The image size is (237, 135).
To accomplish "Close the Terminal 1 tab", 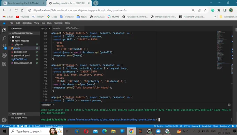I will [54, 105].
